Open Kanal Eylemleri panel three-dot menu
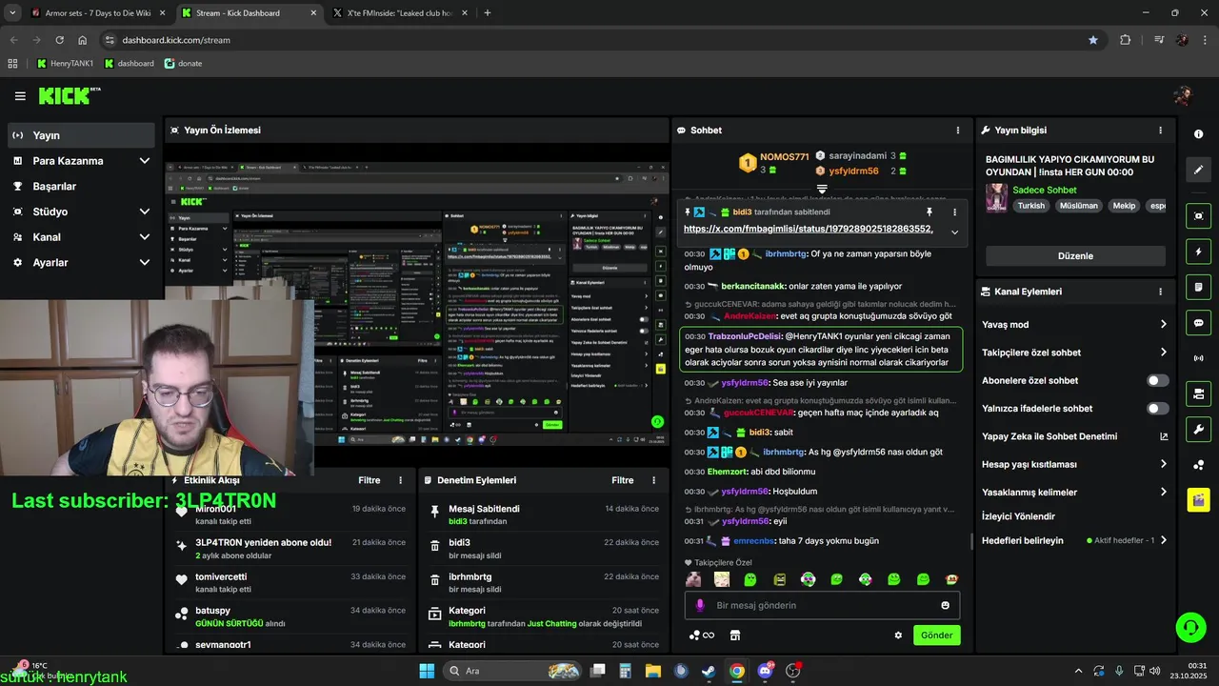The image size is (1219, 686). [x=1160, y=292]
